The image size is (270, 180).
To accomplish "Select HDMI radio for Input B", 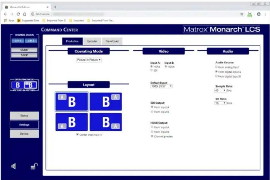I will tap(166, 66).
